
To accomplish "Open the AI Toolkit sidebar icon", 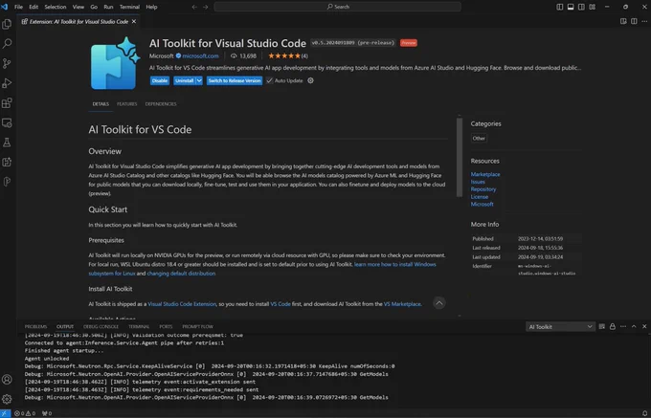I will pyautogui.click(x=7, y=163).
